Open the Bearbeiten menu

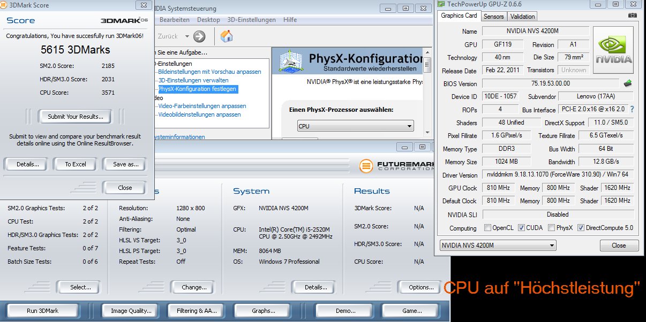174,20
